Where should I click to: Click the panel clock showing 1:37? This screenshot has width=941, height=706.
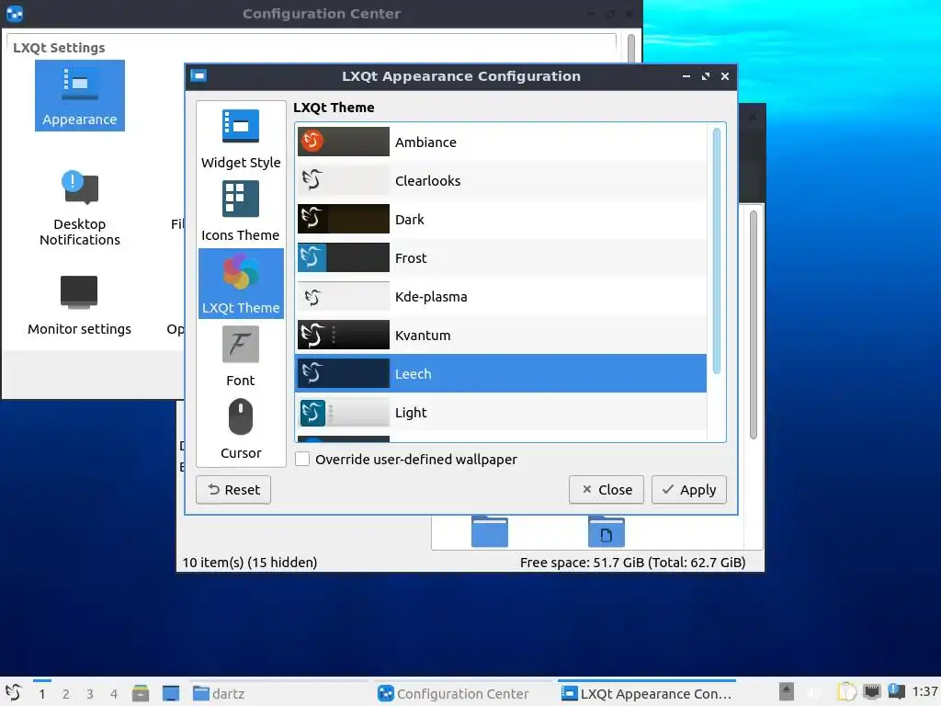click(x=924, y=691)
